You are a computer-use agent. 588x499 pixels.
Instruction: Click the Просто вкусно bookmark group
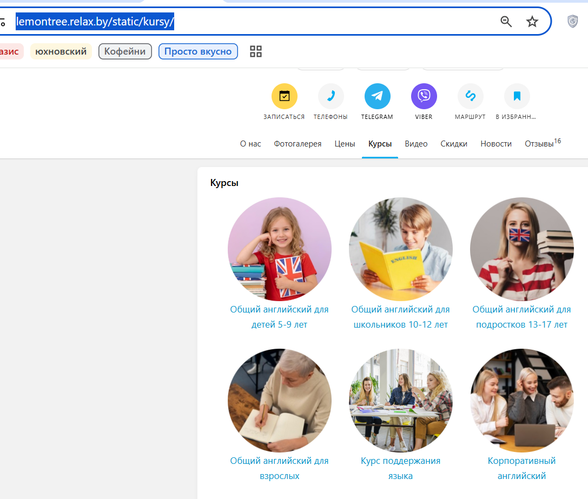(198, 51)
